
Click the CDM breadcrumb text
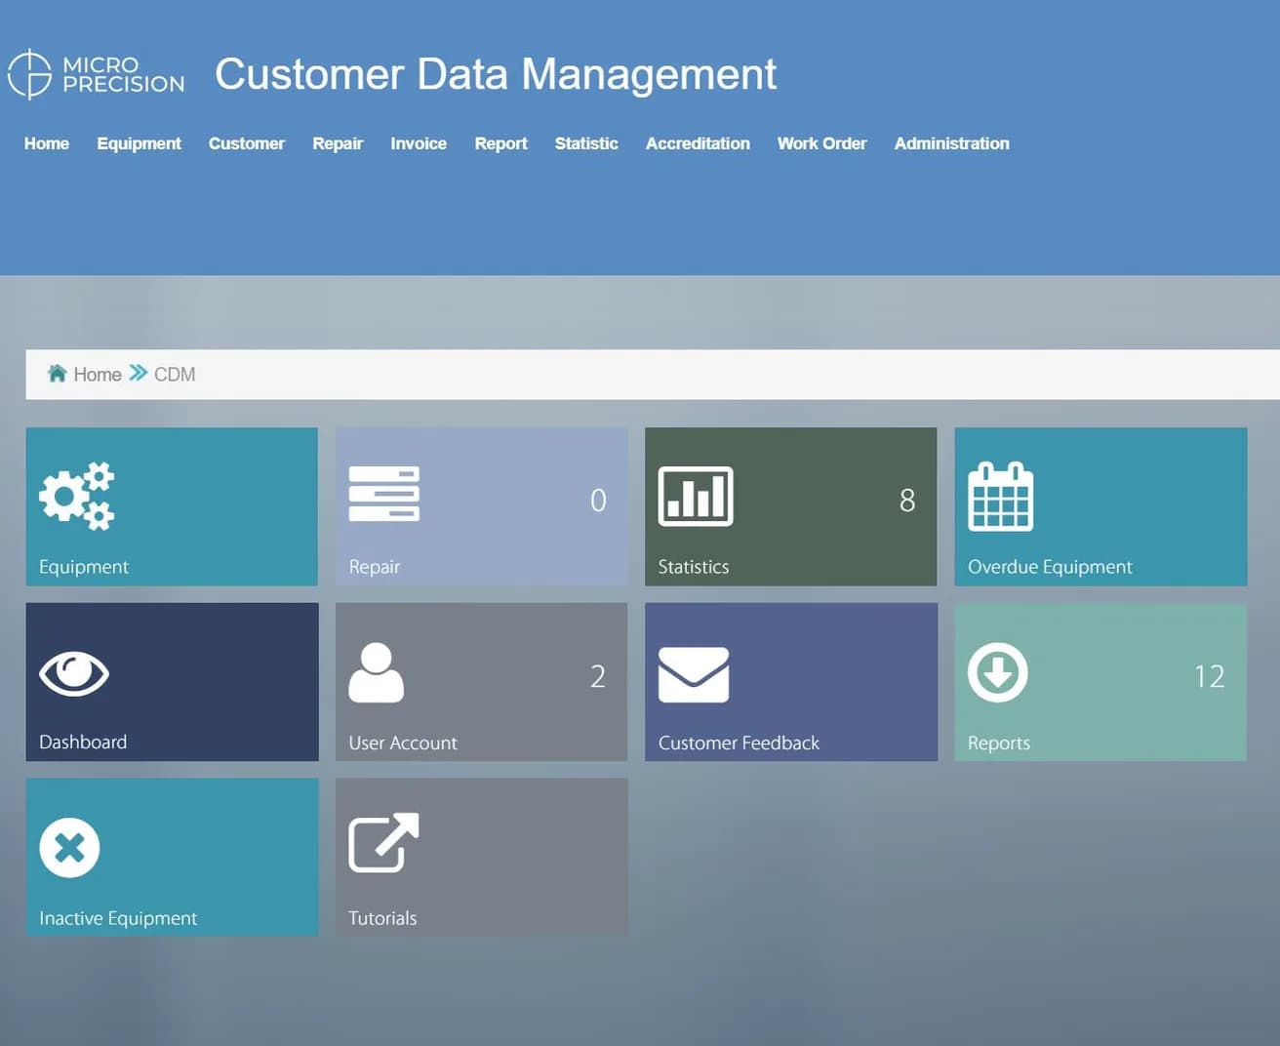pos(175,375)
